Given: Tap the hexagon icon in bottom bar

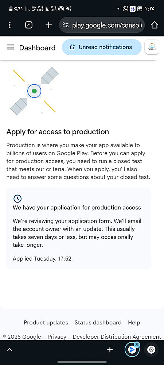Looking at the screenshot, I should (151, 350).
